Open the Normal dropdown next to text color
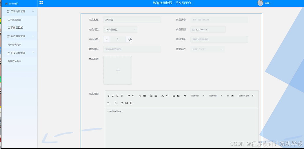 [x=216, y=96]
